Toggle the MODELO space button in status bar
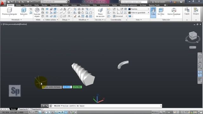The width and height of the screenshot is (203, 114). (155, 112)
